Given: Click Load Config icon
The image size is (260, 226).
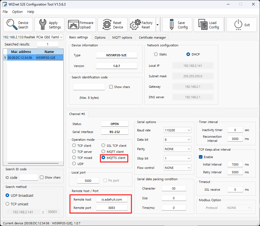Looking at the screenshot, I should coord(203,25).
